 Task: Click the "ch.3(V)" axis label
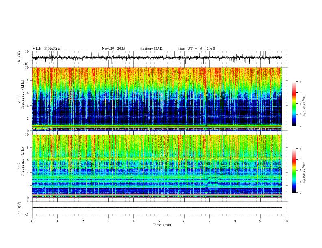coord(20,208)
